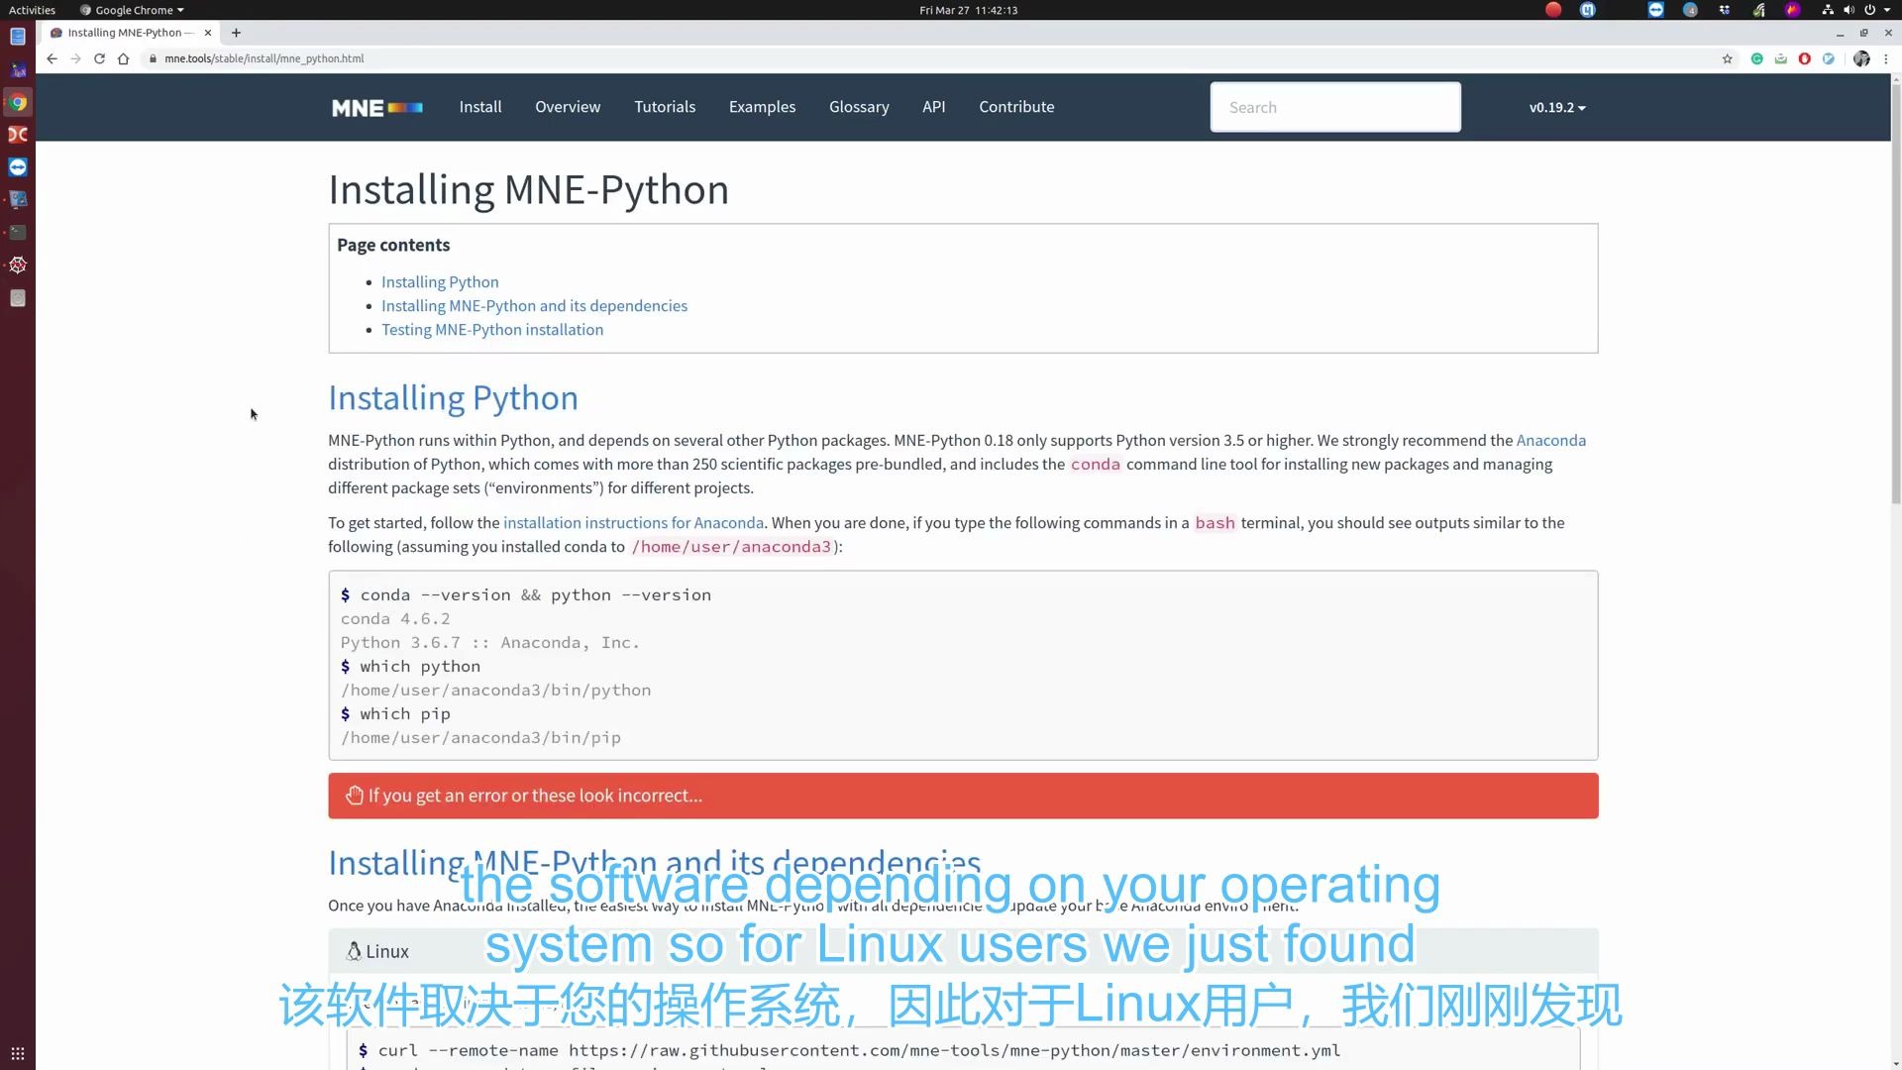Open the Contribute page
1902x1070 pixels.
[x=1016, y=107]
